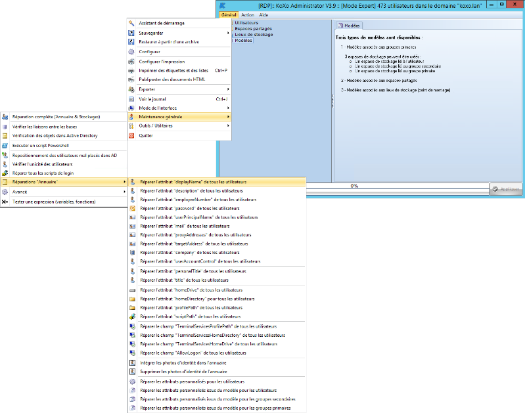Switch to the Modèles tab
The height and width of the screenshot is (413, 525).
[x=348, y=26]
